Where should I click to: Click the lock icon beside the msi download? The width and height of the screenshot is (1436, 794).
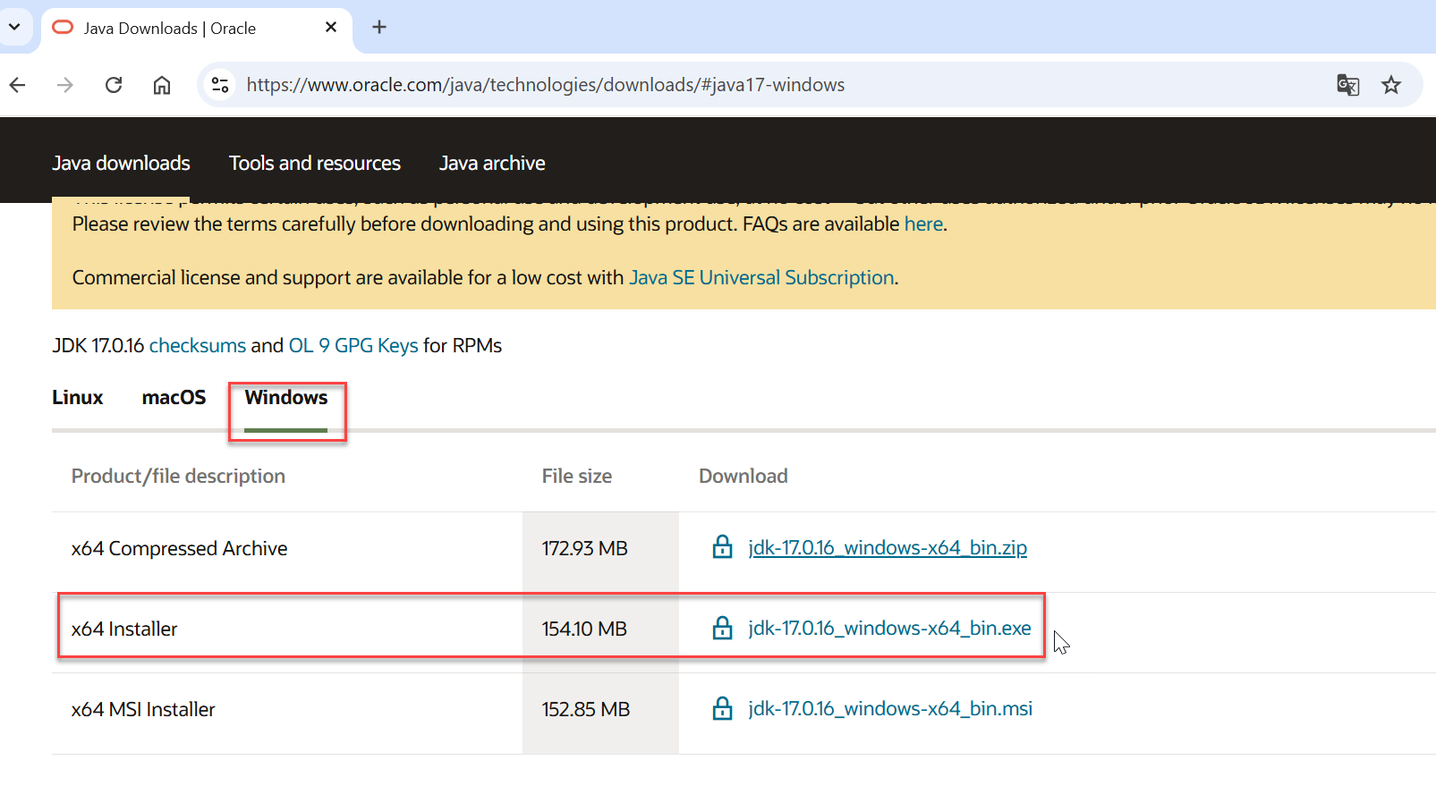click(x=722, y=708)
